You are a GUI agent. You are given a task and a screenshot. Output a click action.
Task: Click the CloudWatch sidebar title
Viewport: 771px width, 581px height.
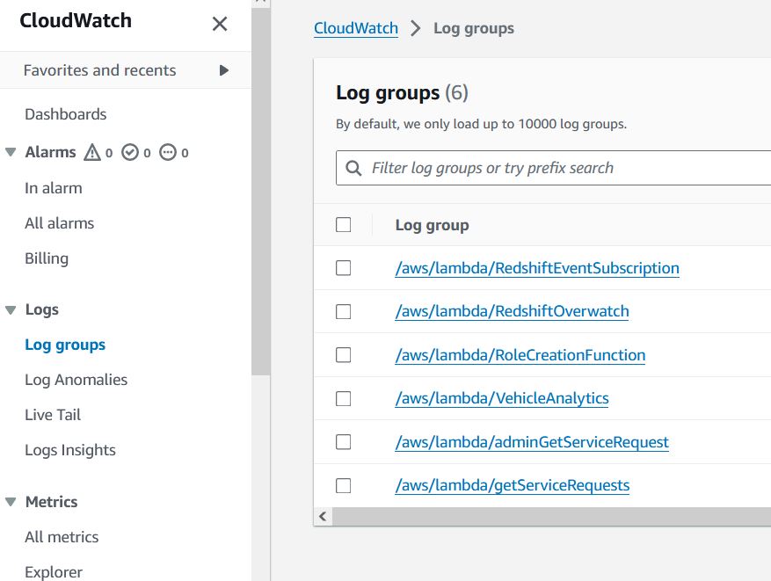tap(76, 20)
